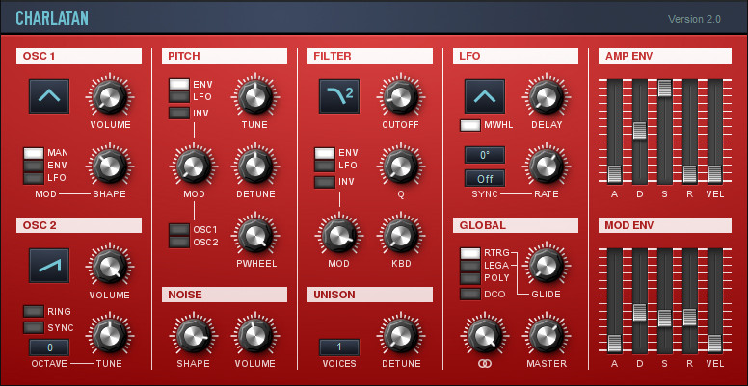Click the MOD ENV decay slider

[x=640, y=300]
